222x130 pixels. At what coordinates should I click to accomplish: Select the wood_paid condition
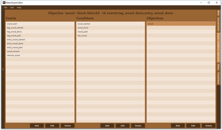click(111, 32)
